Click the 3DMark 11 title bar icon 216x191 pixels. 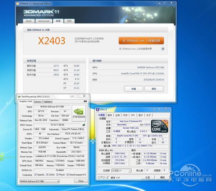coord(18,3)
